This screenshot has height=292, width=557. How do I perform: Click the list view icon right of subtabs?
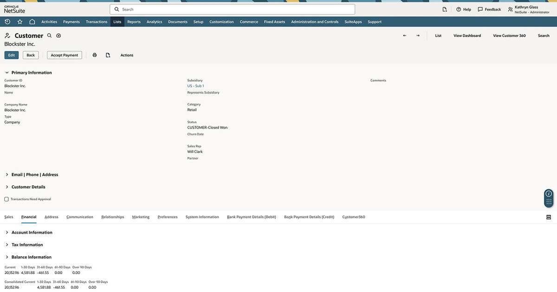[x=548, y=216]
